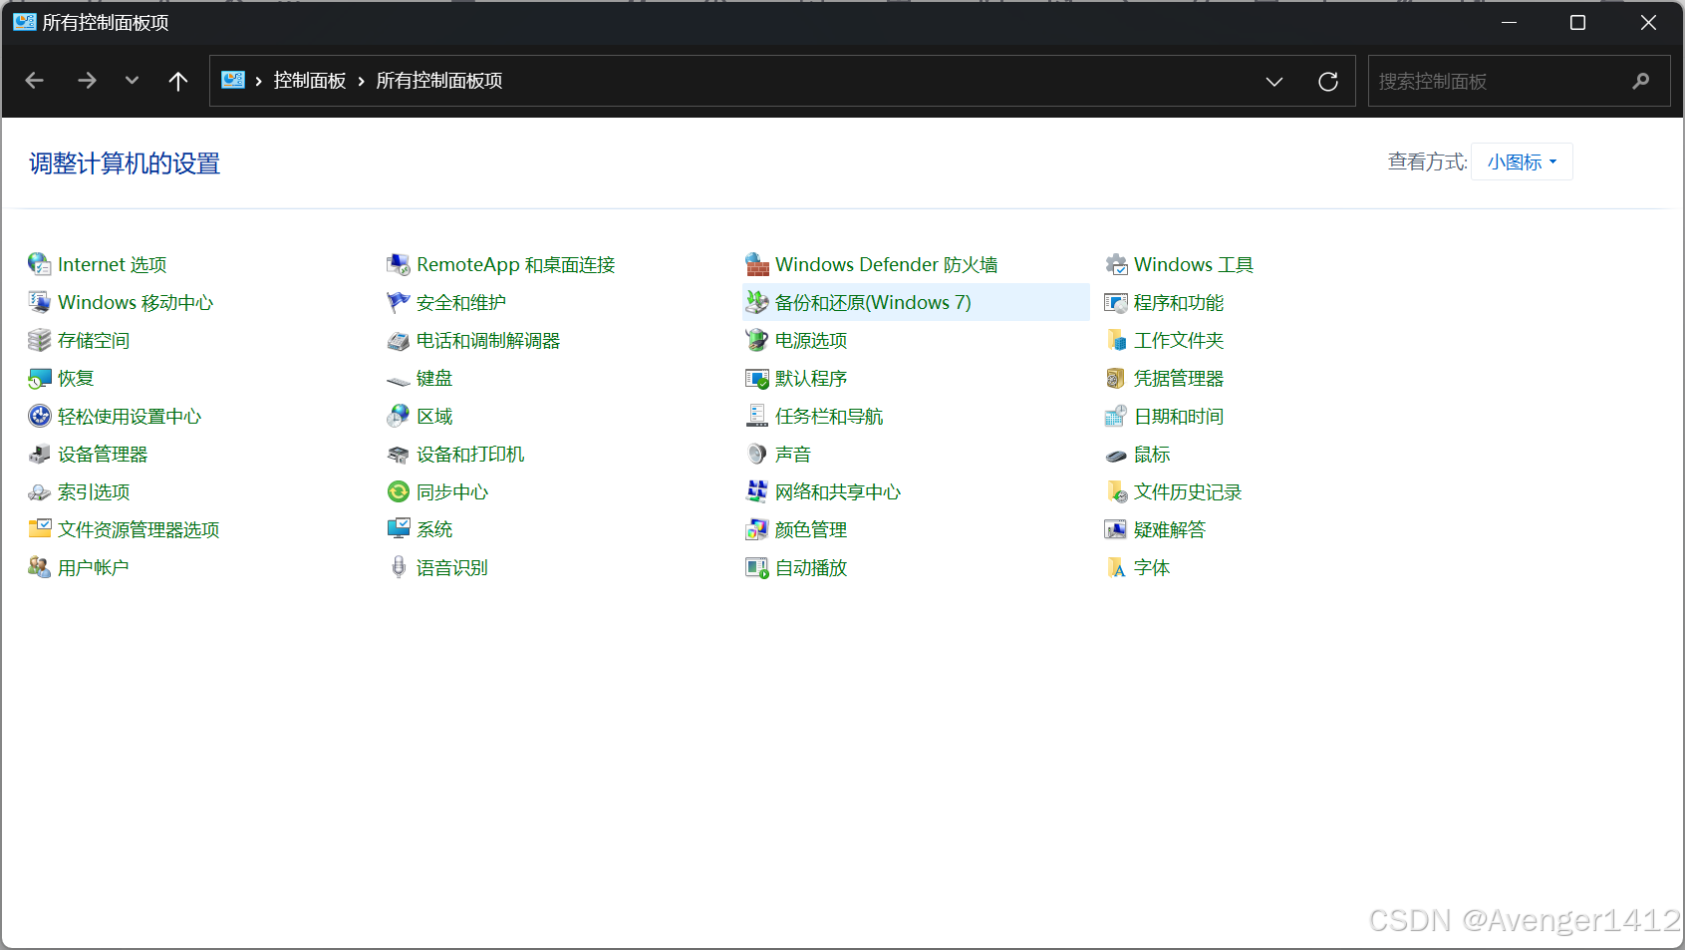Refresh the control panel view
The width and height of the screenshot is (1685, 950).
click(1328, 81)
